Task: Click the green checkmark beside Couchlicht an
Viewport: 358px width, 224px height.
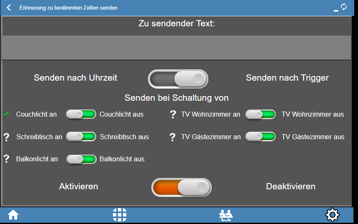Action: coord(6,114)
